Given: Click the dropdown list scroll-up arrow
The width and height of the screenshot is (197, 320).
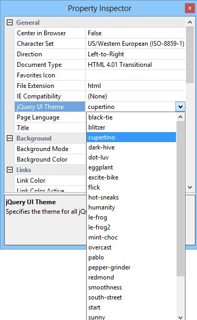Looking at the screenshot, I should 180,117.
